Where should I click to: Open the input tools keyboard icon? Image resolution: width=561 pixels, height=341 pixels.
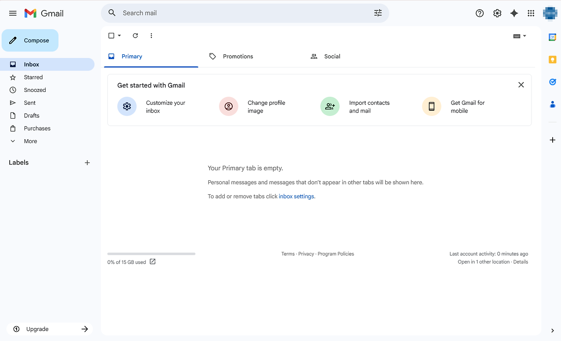pos(517,36)
